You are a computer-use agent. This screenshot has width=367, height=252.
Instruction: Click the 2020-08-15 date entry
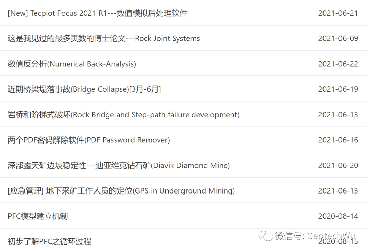pos(338,242)
